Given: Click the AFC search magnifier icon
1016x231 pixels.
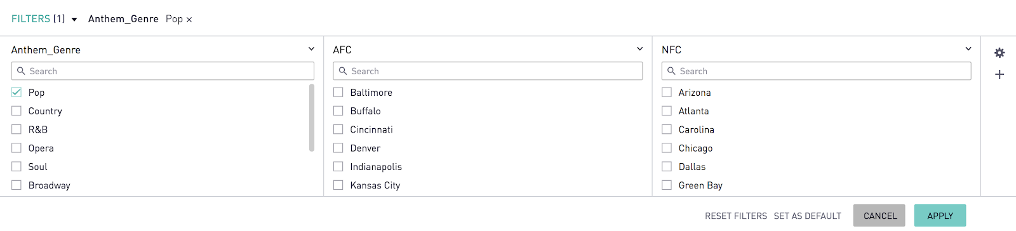Looking at the screenshot, I should 343,71.
